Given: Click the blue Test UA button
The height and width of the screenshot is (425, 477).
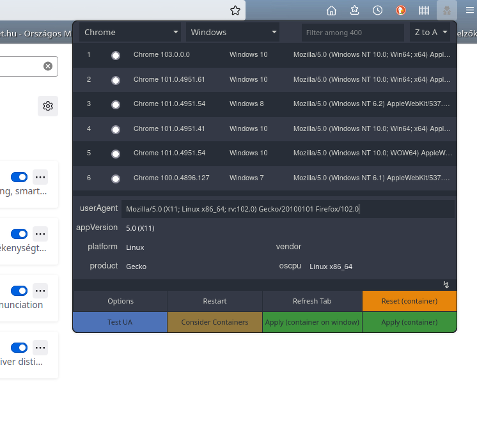Looking at the screenshot, I should click(120, 322).
